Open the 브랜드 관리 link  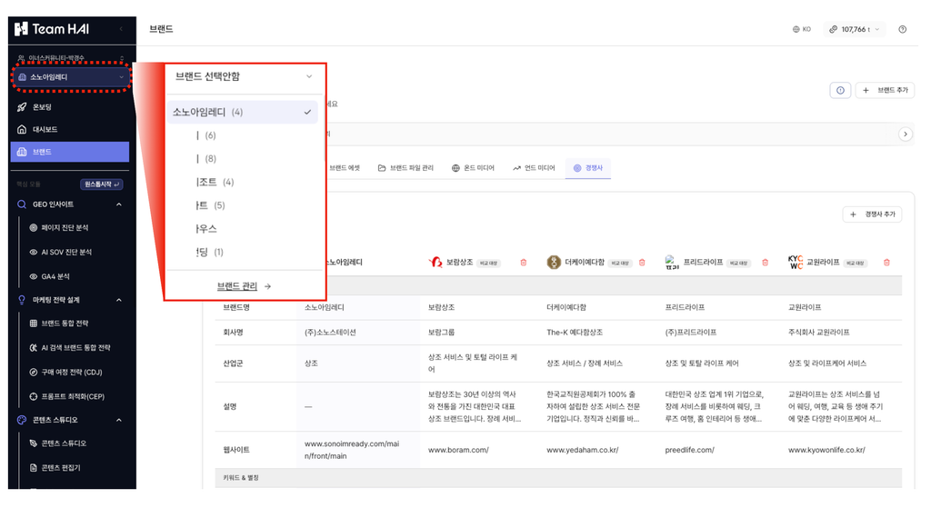click(x=244, y=286)
